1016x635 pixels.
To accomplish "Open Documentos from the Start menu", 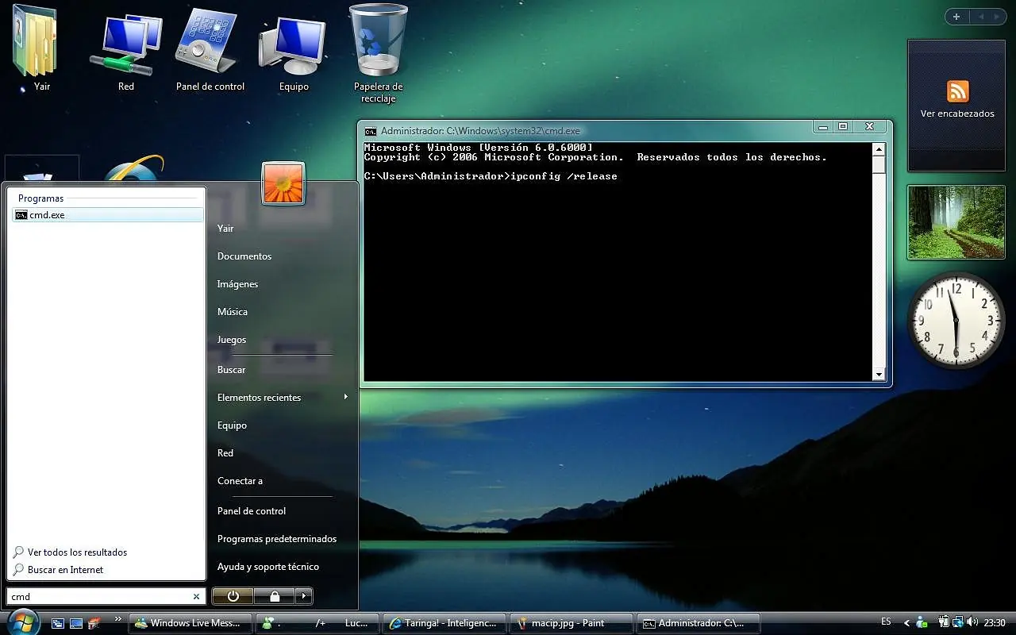I will [x=244, y=256].
